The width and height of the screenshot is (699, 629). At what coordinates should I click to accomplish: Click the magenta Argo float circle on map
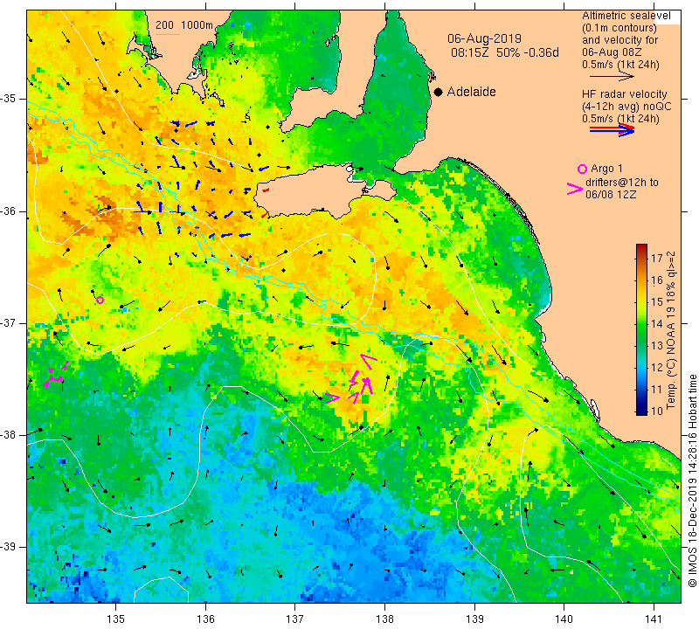coord(100,300)
